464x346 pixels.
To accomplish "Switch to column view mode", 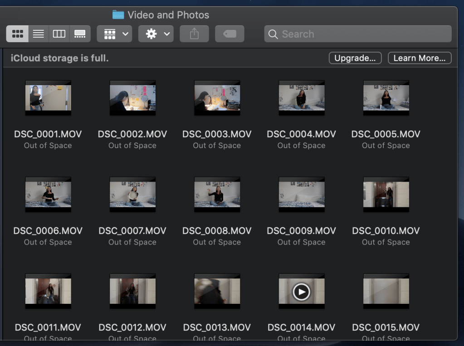I will tap(59, 34).
